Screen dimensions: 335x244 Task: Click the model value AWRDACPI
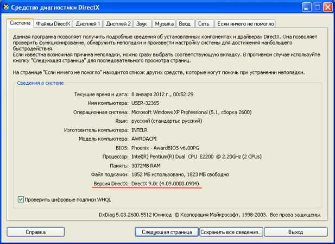144,139
